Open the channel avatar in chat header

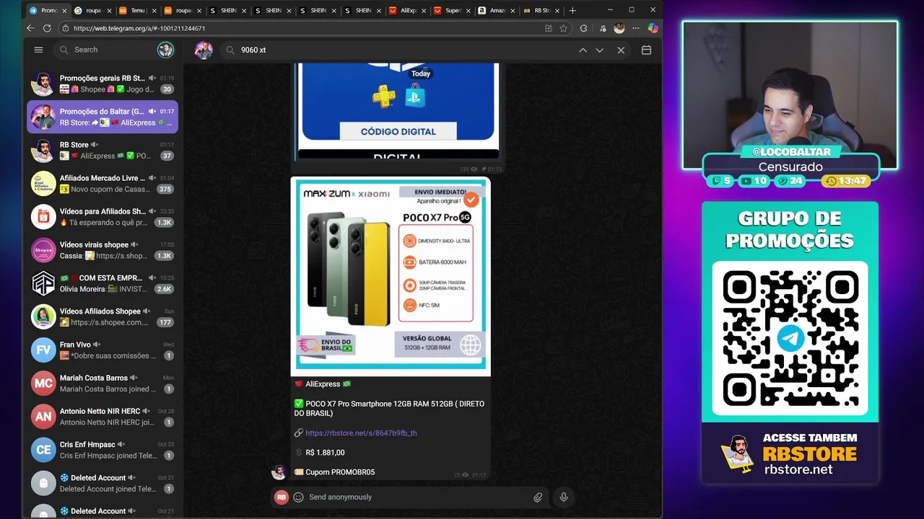[204, 50]
